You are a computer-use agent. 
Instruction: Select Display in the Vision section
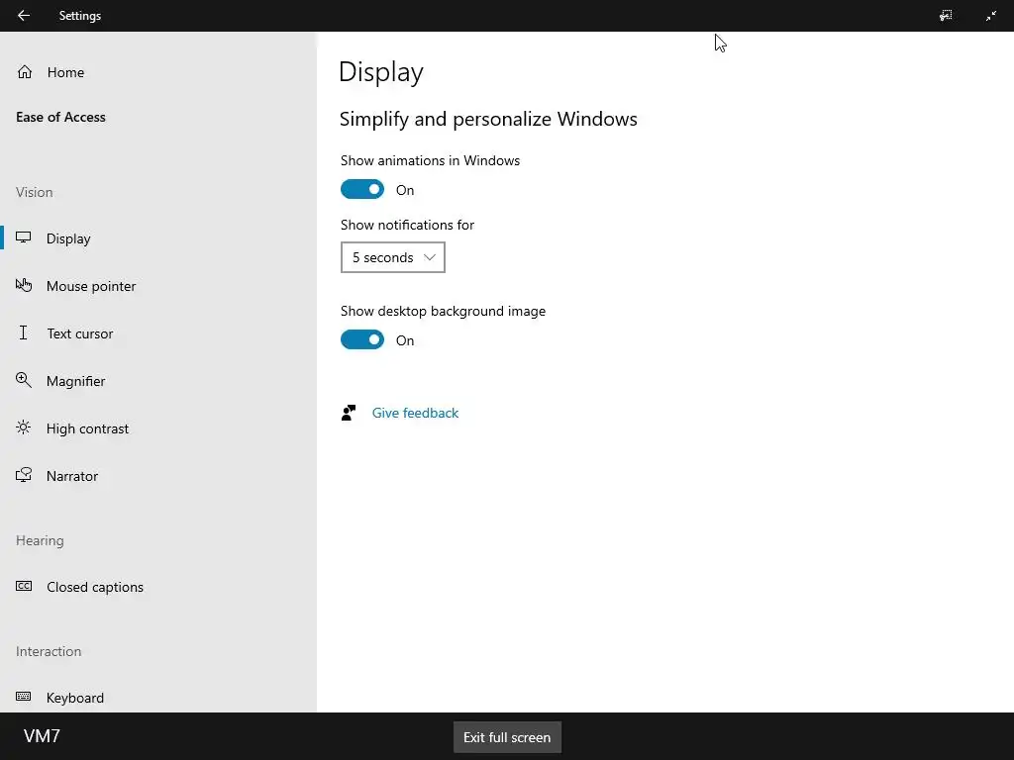[68, 238]
